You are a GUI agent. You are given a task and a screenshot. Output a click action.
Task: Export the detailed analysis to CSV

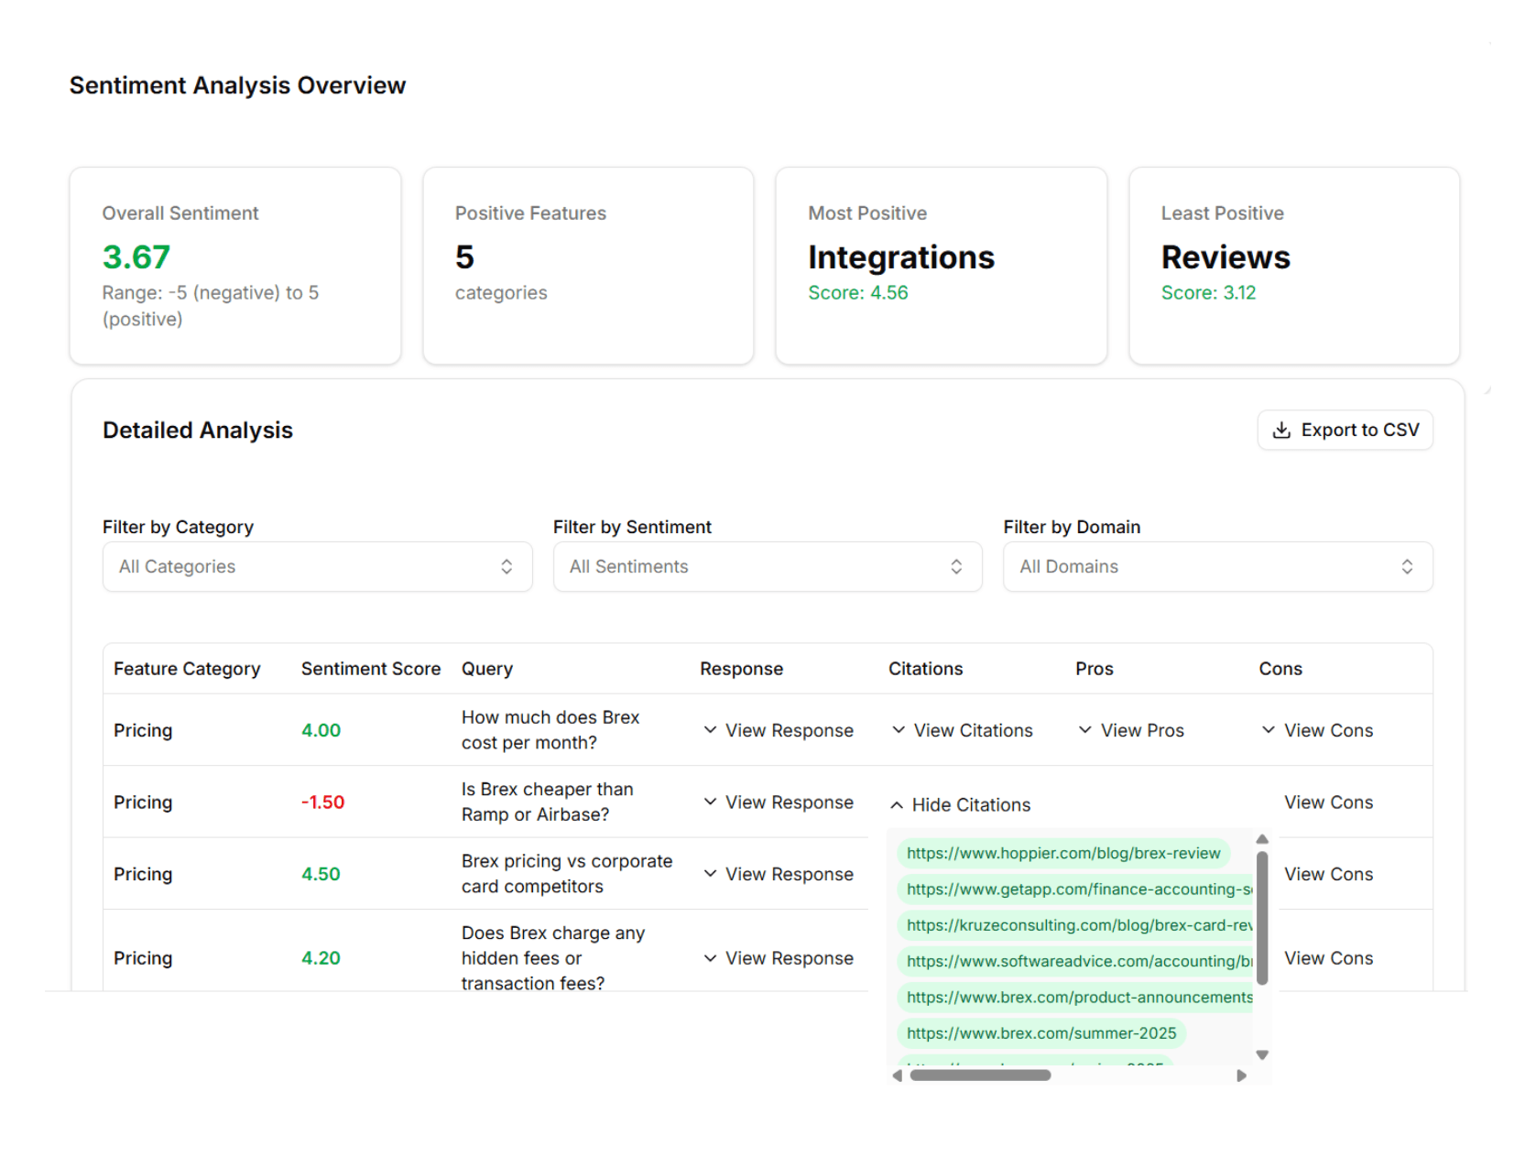point(1345,430)
